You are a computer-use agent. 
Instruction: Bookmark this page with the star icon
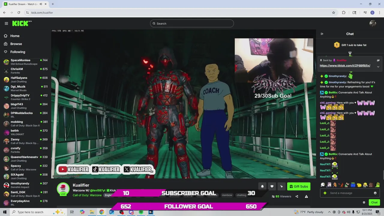coord(333,13)
